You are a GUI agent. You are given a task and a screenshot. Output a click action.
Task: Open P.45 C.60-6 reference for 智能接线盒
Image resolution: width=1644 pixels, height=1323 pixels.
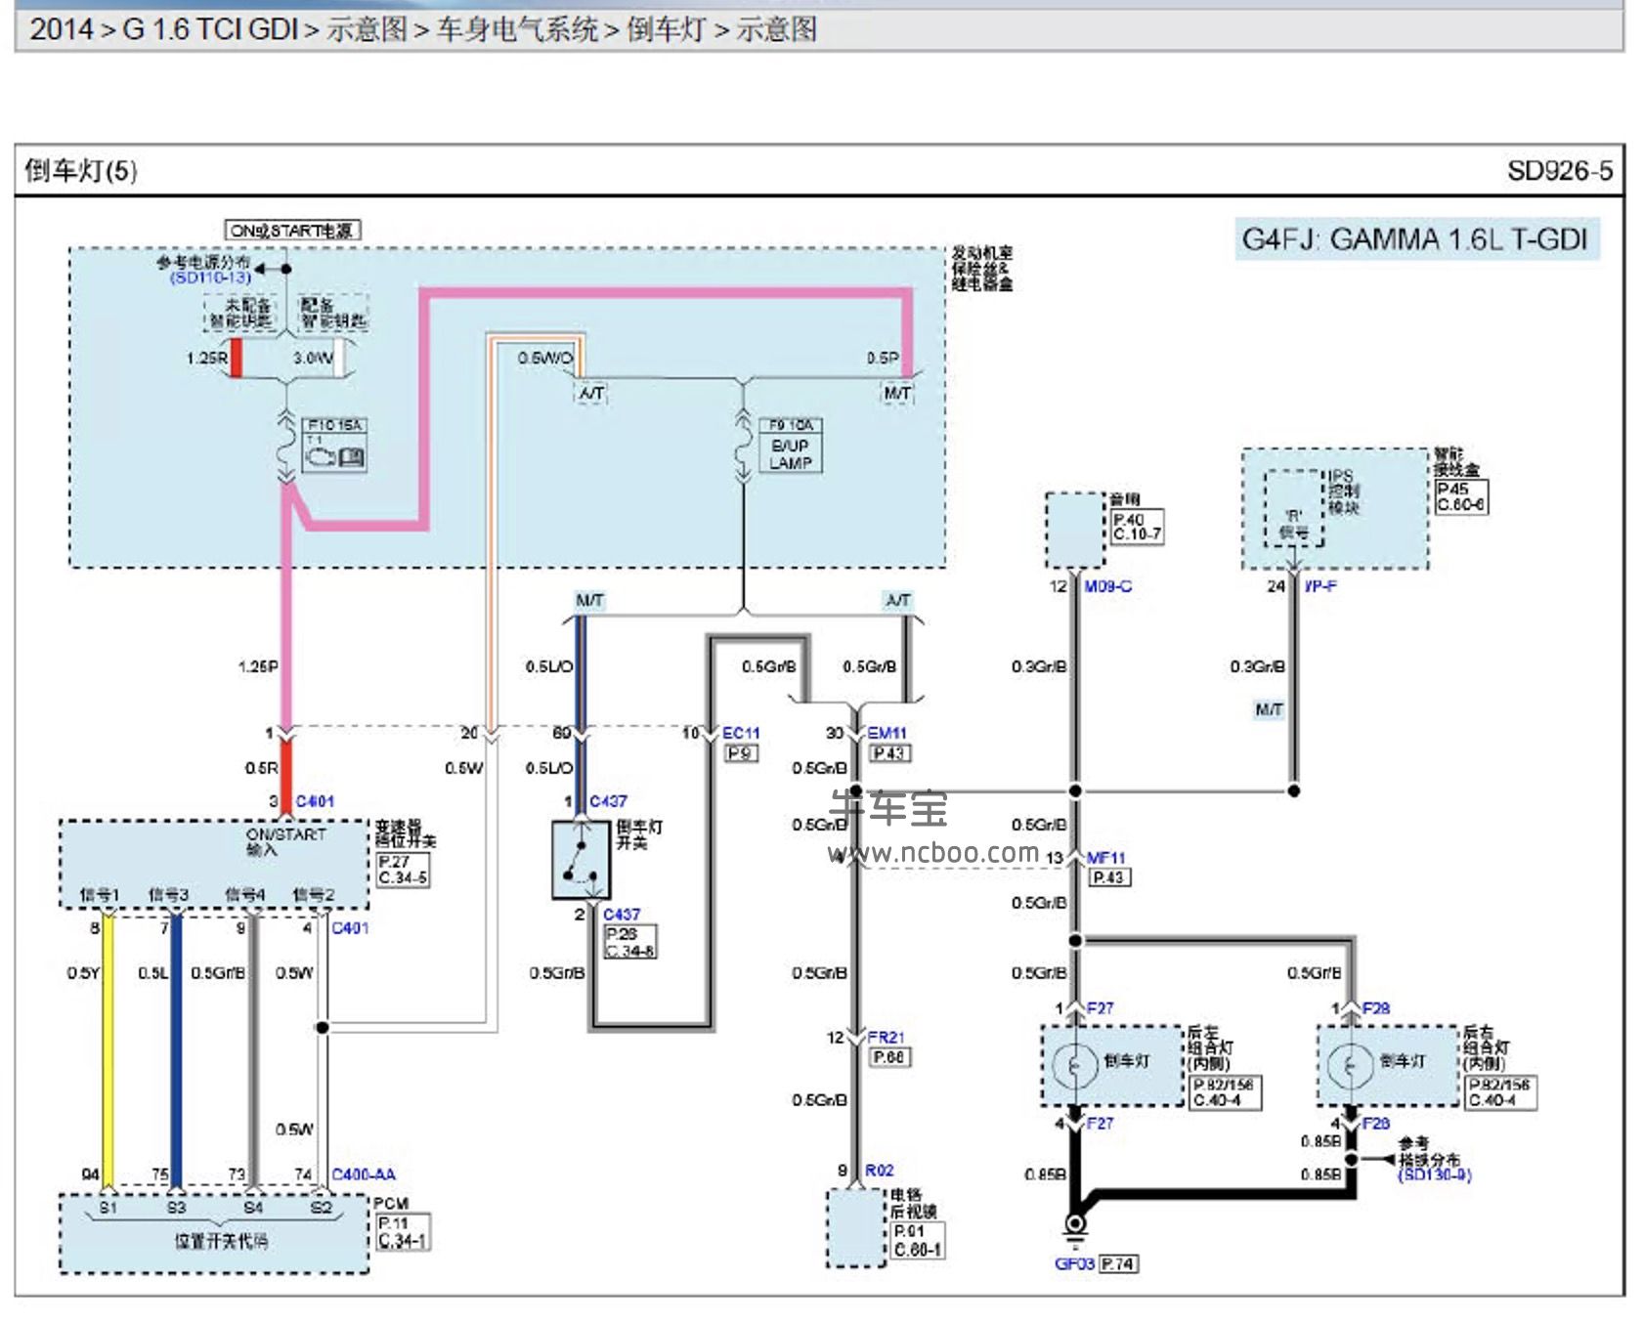click(1461, 497)
